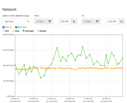Open the To time clock icon
The height and width of the screenshot is (103, 127).
coord(121,21)
